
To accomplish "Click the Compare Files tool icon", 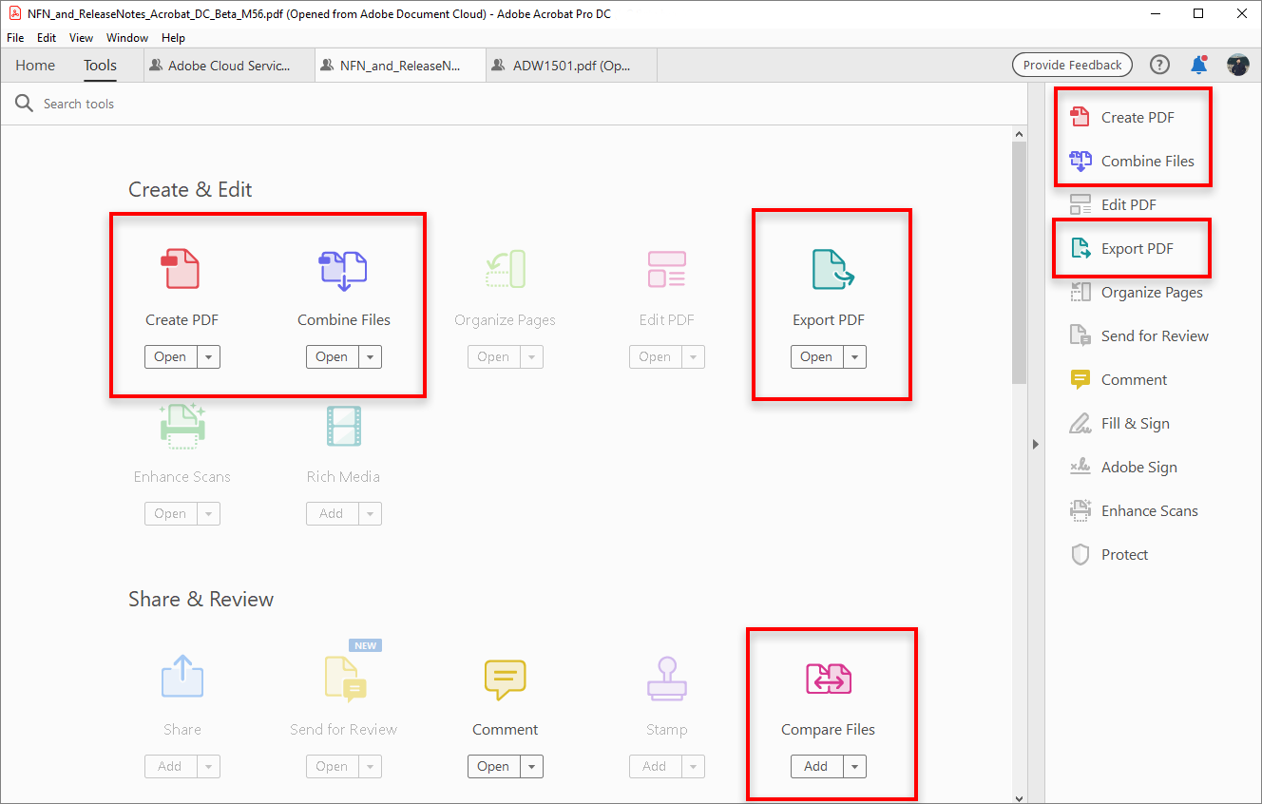I will click(828, 679).
